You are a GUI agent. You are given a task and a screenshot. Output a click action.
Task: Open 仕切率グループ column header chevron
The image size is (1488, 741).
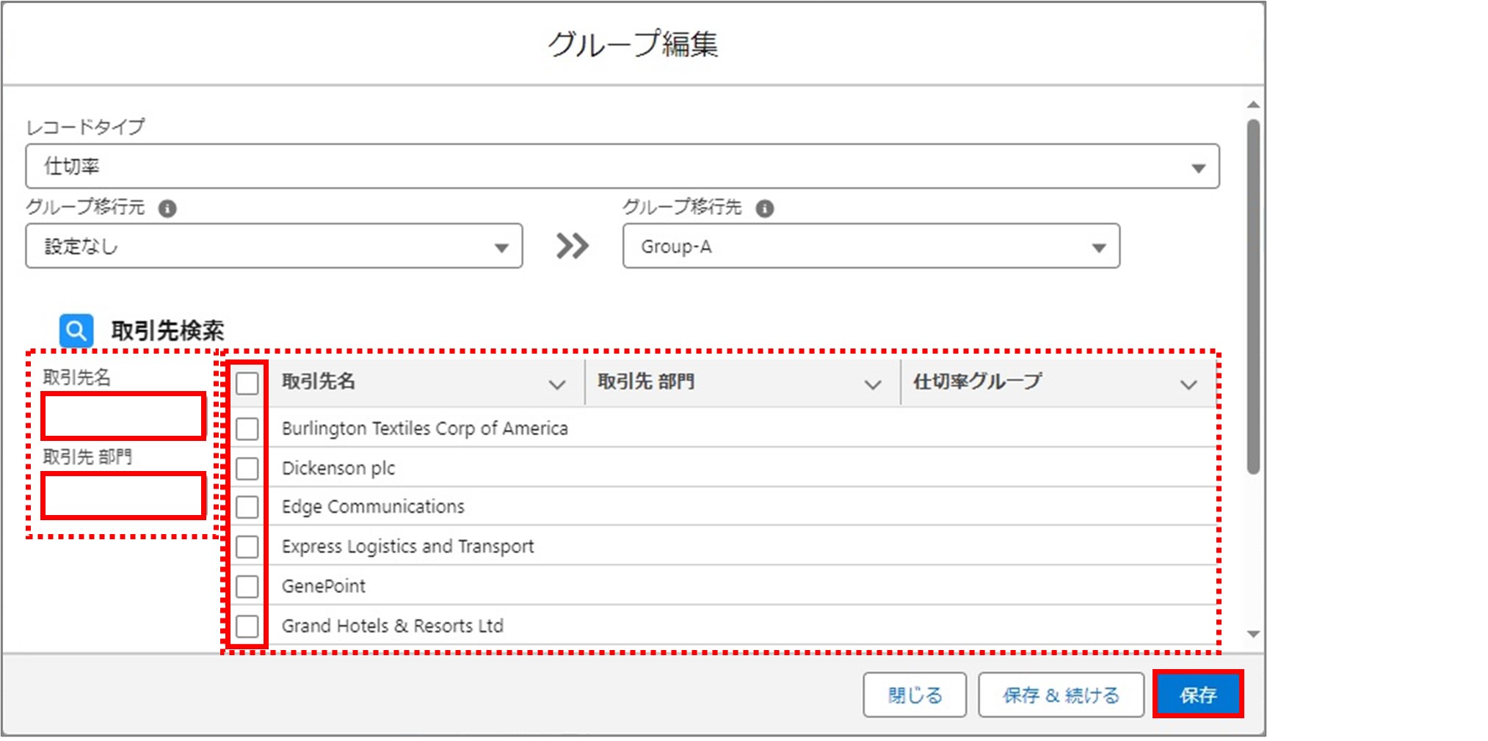coord(1188,384)
